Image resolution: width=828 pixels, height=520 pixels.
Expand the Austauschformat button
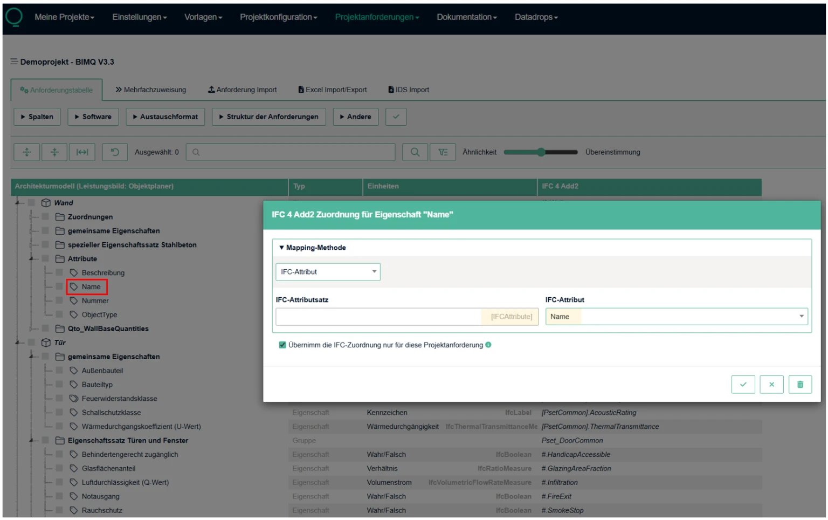[x=165, y=117]
